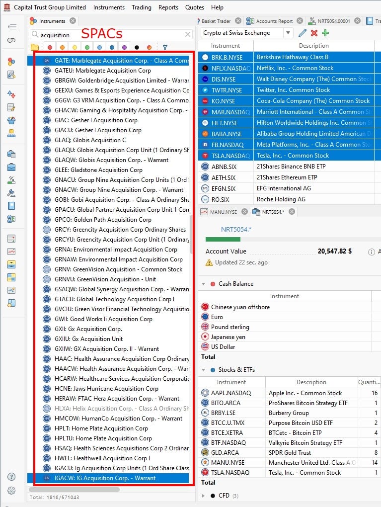Open the gavel sidebar icon
Viewport: 381px width, 507px height.
(x=11, y=193)
